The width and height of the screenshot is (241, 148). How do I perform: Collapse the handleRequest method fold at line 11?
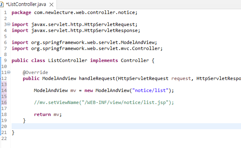(x=9, y=72)
